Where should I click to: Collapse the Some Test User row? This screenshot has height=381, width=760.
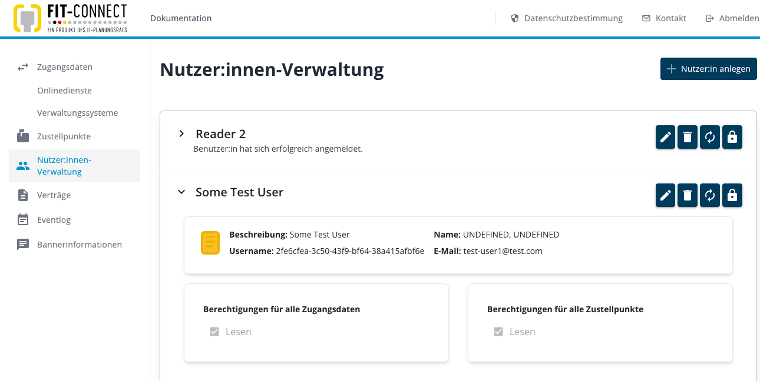click(181, 192)
